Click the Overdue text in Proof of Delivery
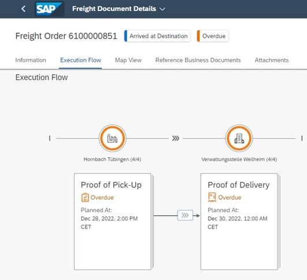The image size is (307, 280). coord(230,197)
